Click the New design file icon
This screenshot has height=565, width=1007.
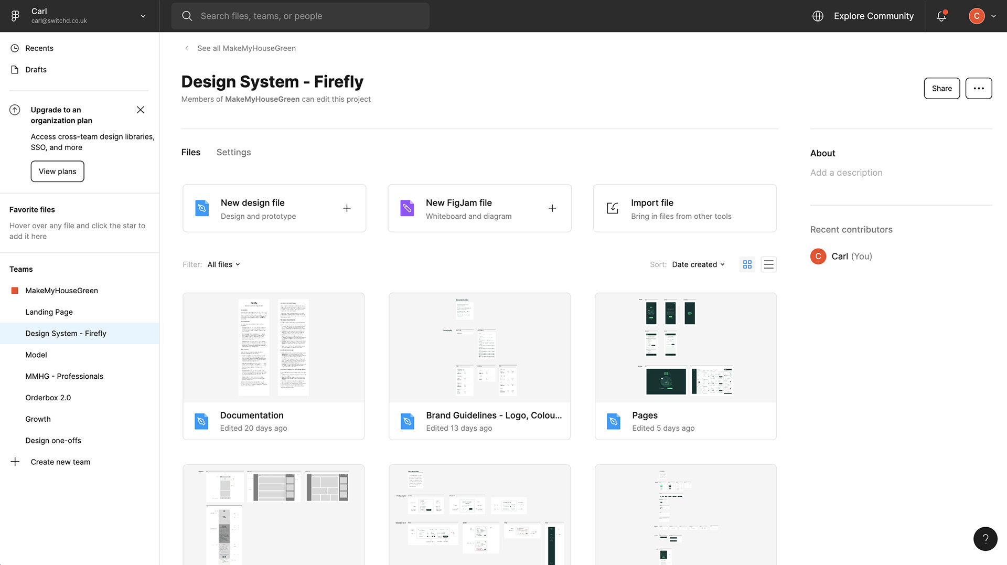(202, 208)
